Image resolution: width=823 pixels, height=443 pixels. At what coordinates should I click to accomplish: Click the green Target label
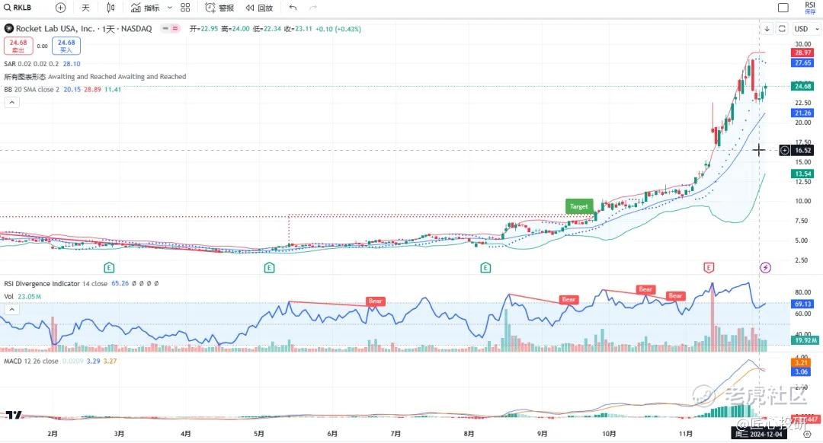click(579, 206)
